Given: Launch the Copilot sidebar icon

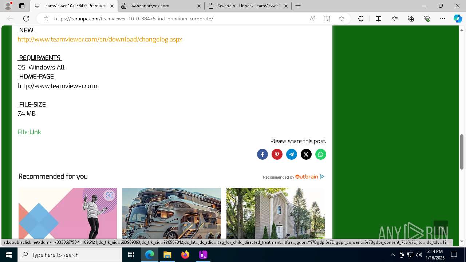Looking at the screenshot, I should pos(458,19).
